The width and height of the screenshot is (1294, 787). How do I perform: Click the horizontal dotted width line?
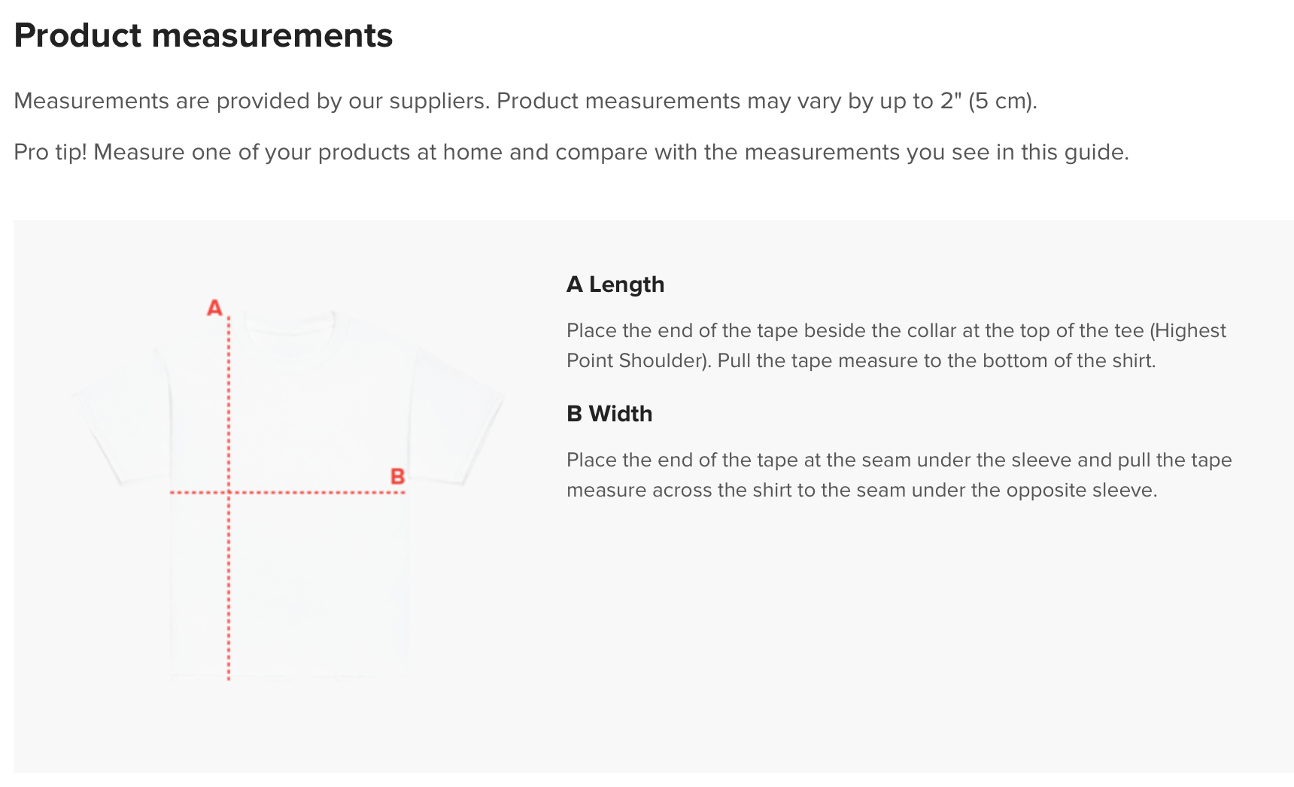click(288, 493)
